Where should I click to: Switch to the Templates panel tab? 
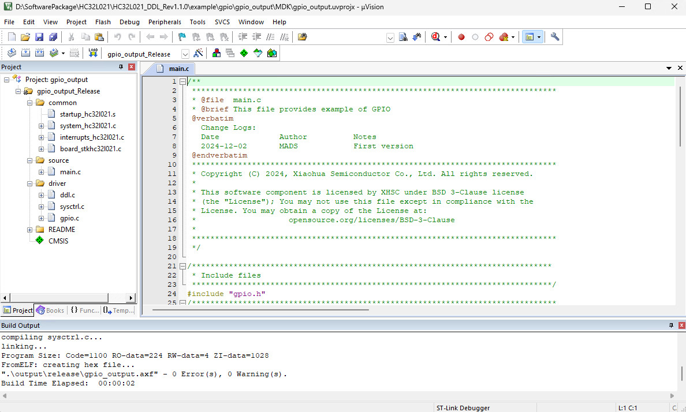point(119,310)
